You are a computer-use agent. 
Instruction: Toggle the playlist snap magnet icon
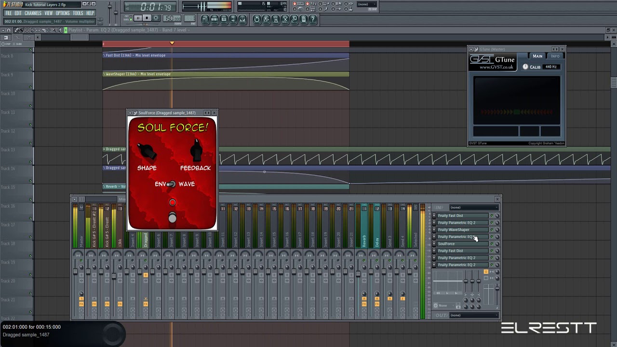click(9, 30)
